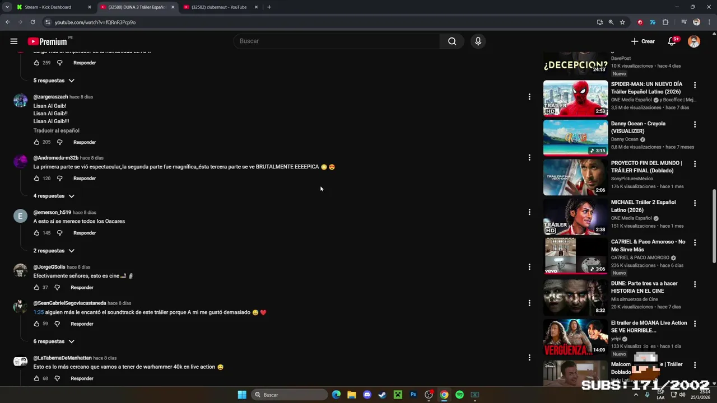Viewport: 717px width, 403px height.
Task: Expand the 6 respuestas thread
Action: [x=54, y=341]
